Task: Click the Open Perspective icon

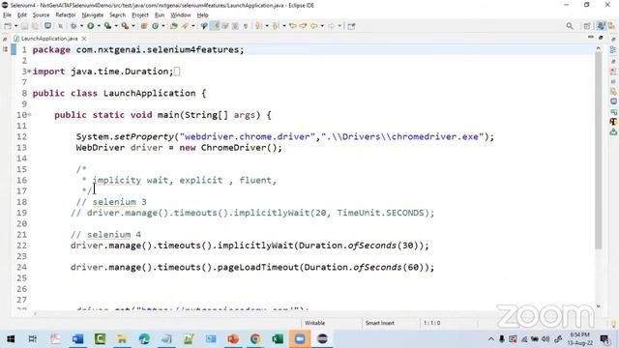Action: point(587,26)
